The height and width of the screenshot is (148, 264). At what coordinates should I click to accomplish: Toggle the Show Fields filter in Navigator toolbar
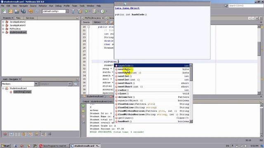[x=11, y=134]
